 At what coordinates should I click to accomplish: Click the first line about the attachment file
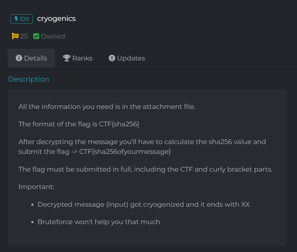click(107, 107)
